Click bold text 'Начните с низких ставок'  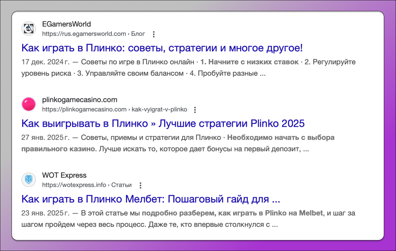[250, 62]
